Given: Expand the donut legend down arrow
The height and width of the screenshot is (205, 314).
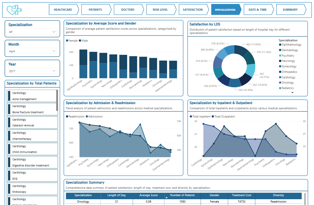Looking at the screenshot, I should tap(292, 92).
